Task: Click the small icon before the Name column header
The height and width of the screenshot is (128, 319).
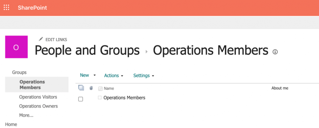Action: [x=100, y=88]
